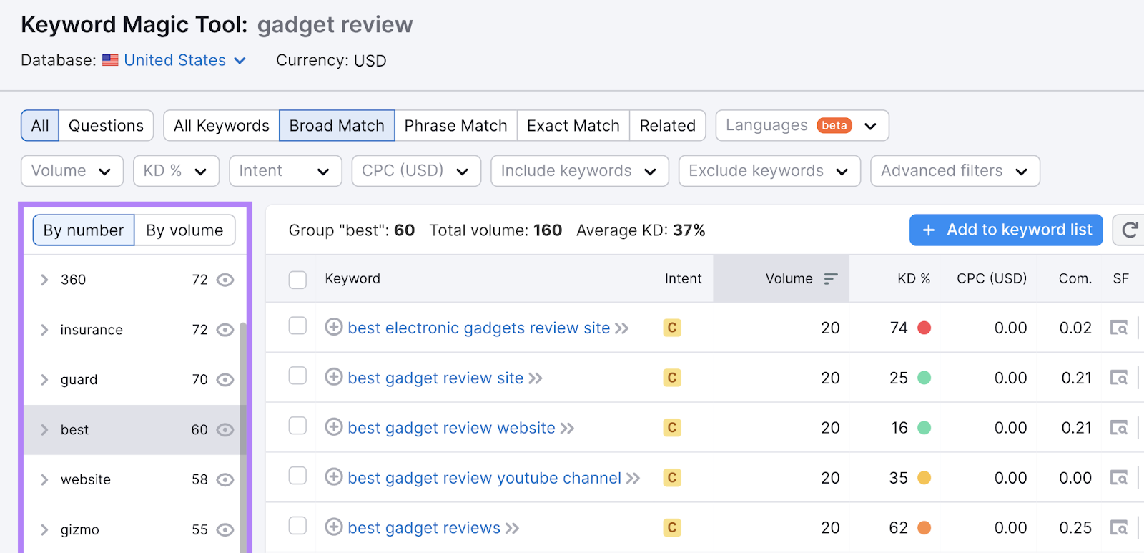This screenshot has height=553, width=1144.
Task: Click the Add to keyword list button
Action: coord(1005,230)
